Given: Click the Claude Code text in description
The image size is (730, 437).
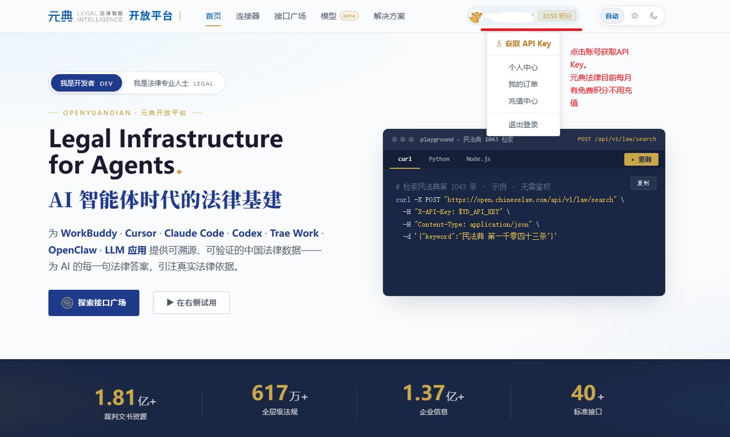Looking at the screenshot, I should pos(194,233).
